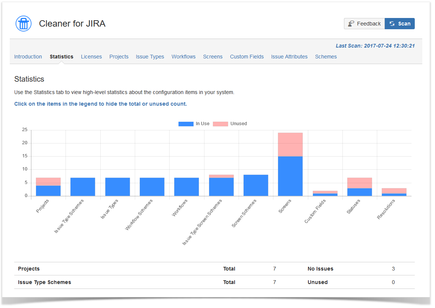Click the 'Screens' x-axis label

point(285,206)
